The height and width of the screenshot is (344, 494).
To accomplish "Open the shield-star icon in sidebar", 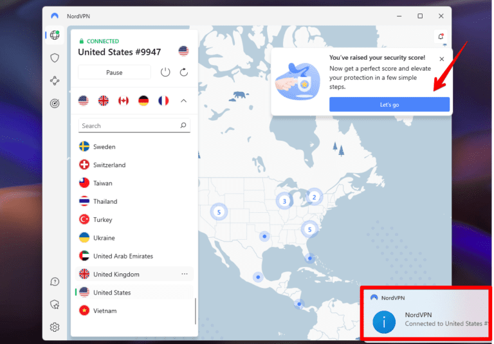I will click(55, 304).
